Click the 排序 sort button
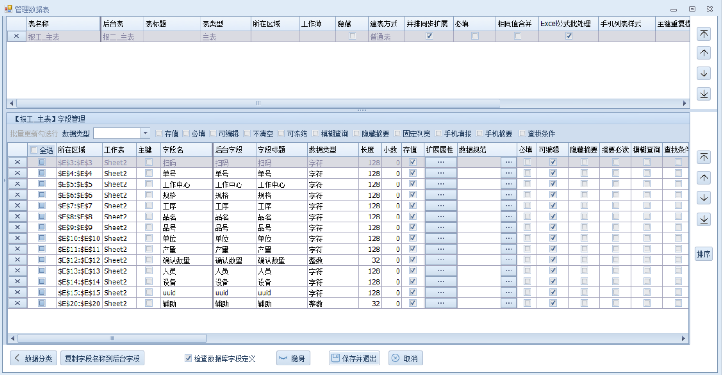This screenshot has width=722, height=375. click(703, 254)
